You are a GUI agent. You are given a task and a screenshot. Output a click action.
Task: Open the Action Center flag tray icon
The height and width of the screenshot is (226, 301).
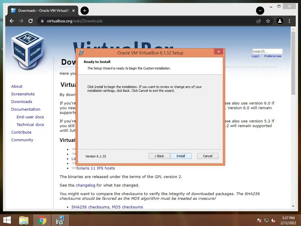(259, 220)
